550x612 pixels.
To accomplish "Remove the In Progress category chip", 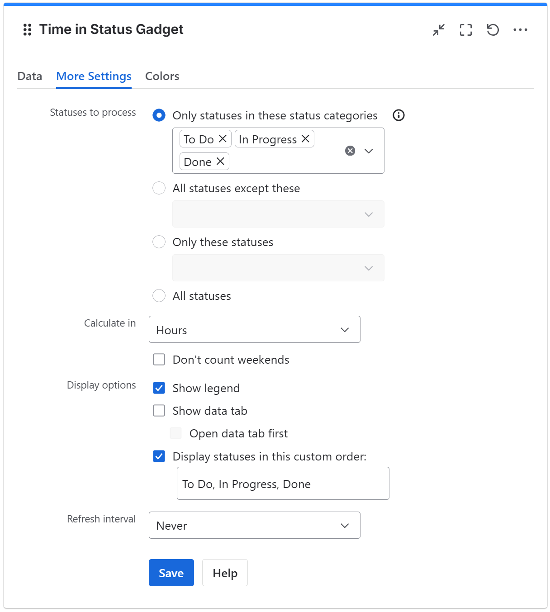I will click(305, 138).
